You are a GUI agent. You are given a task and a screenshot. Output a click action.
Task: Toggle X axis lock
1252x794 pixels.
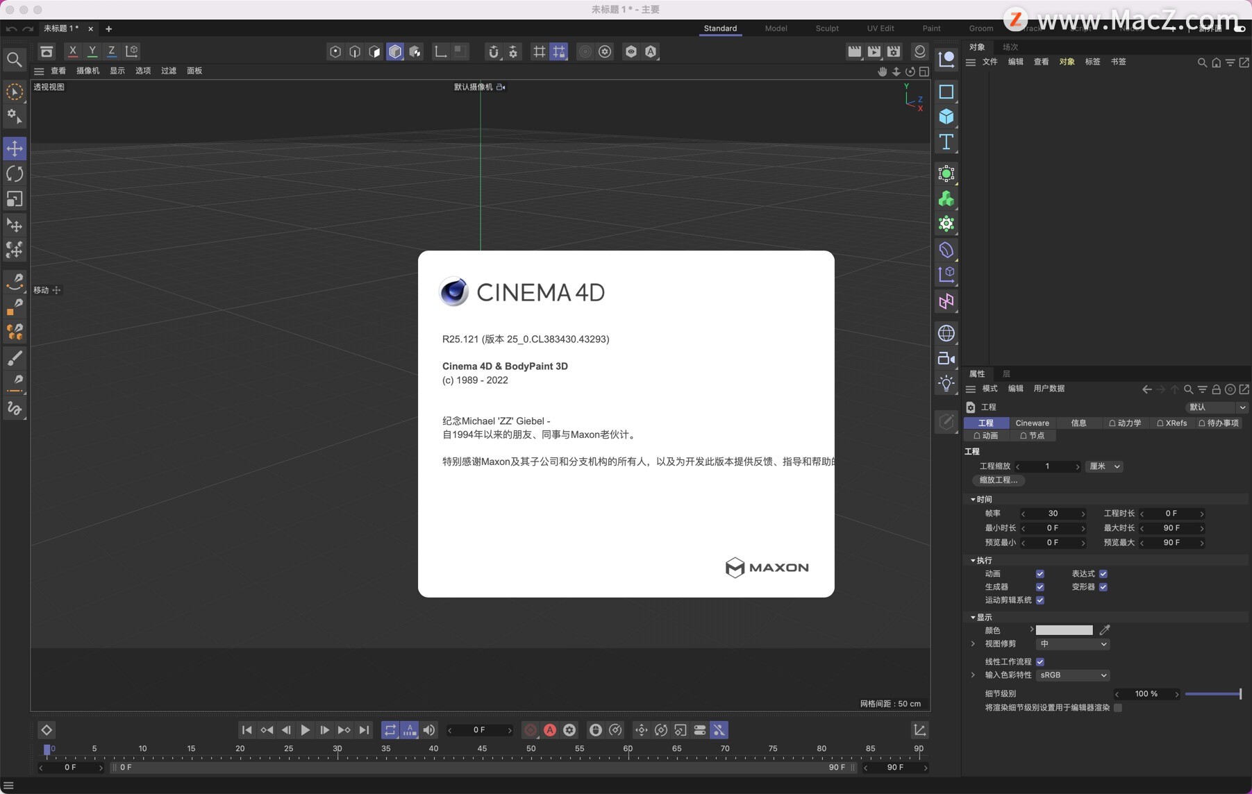coord(72,51)
